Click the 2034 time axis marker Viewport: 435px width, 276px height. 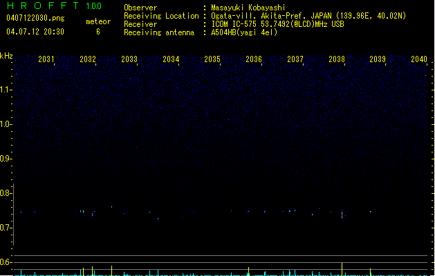pos(171,59)
